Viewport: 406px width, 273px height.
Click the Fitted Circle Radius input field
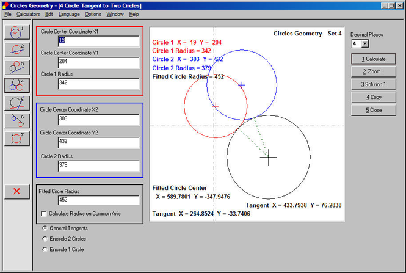[99, 200]
